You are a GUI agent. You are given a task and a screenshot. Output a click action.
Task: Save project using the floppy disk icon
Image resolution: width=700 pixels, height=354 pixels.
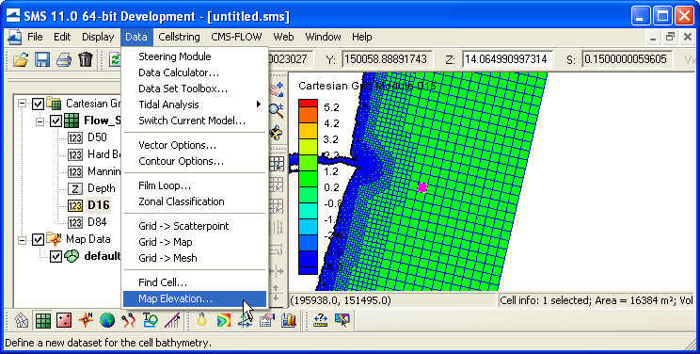(42, 59)
